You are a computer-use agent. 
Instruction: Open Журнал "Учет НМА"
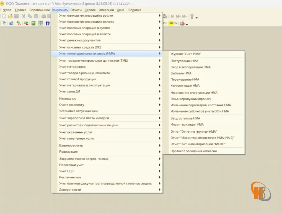click(x=203, y=54)
